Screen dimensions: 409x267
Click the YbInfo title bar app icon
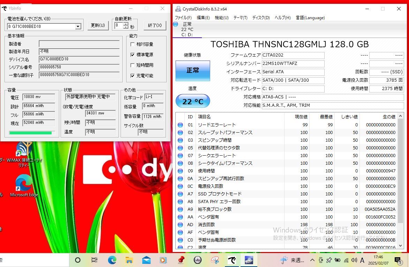[4, 8]
